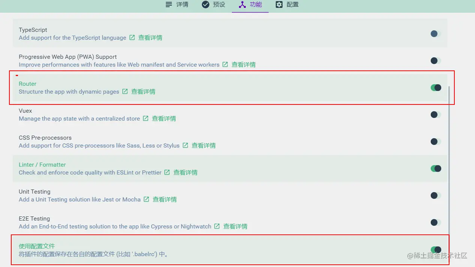This screenshot has width=475, height=267.
Task: Click the '.babelrc' config description text
Action: (93, 254)
